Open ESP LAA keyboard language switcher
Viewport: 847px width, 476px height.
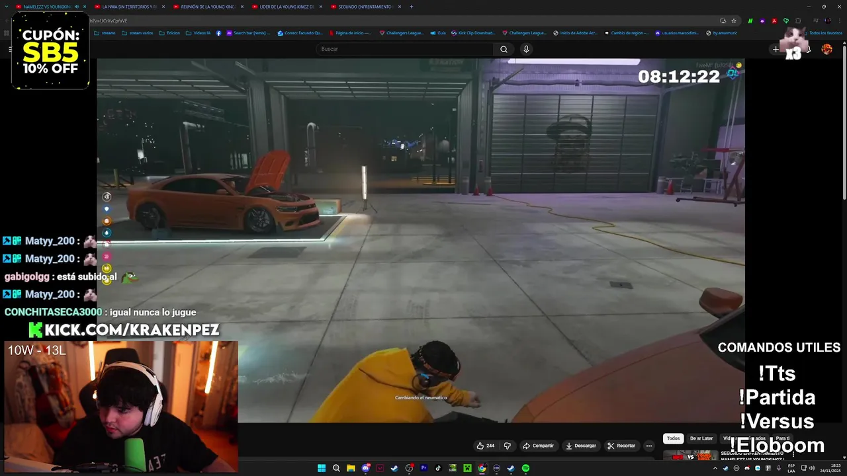point(791,468)
